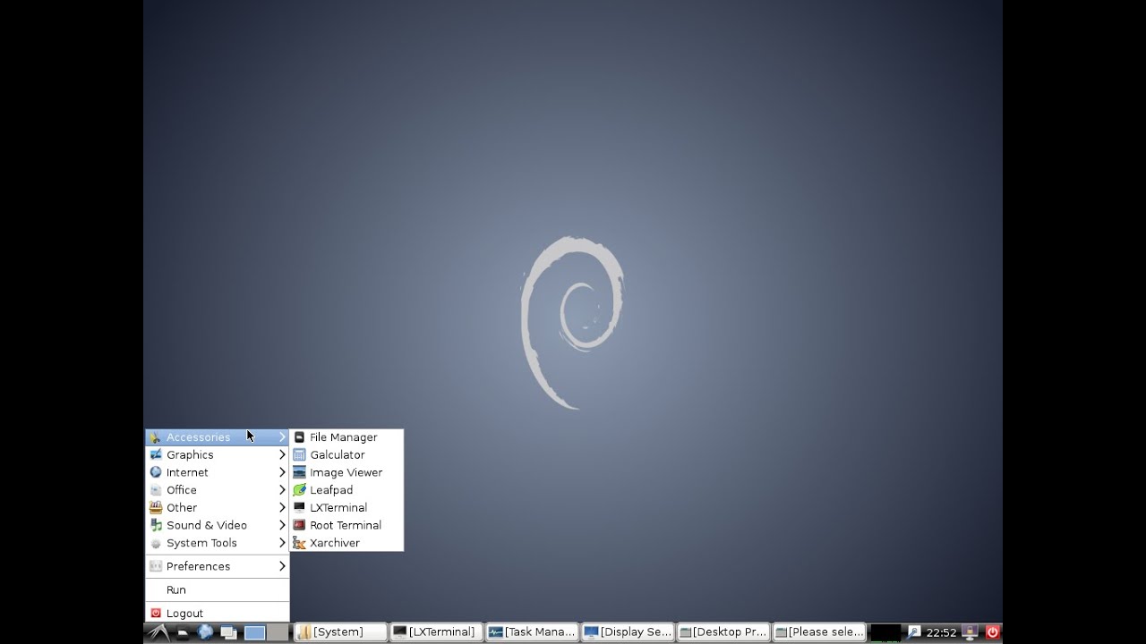The image size is (1146, 644).
Task: Expand the Internet menu category
Action: point(218,472)
